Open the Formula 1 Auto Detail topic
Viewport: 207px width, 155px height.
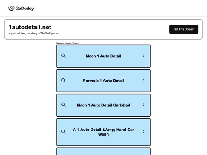click(x=103, y=81)
